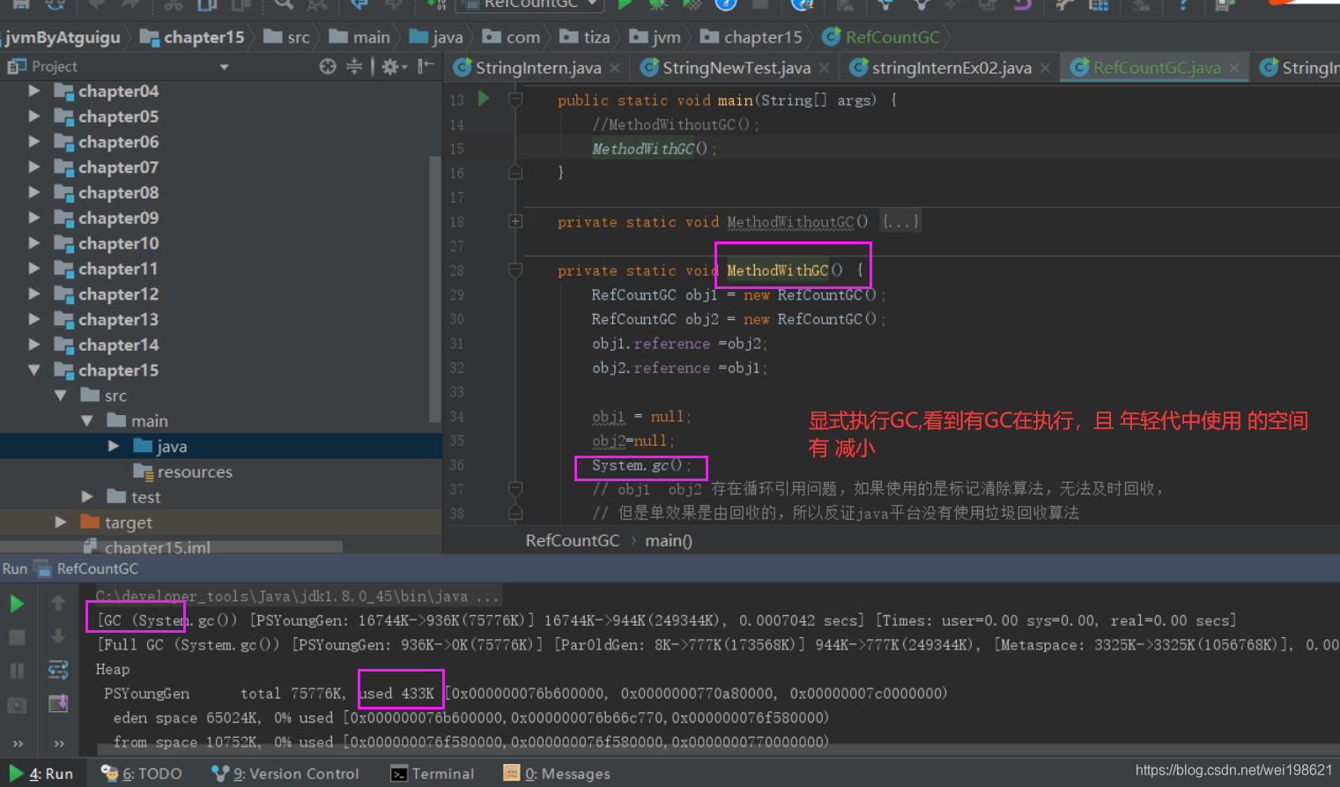This screenshot has height=787, width=1340.
Task: Open the Project view dropdown
Action: click(x=224, y=67)
